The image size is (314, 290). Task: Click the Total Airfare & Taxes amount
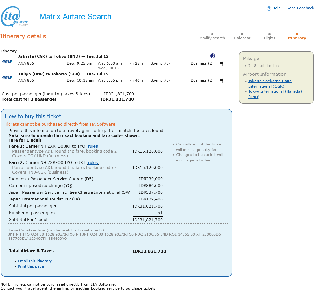[x=149, y=251]
